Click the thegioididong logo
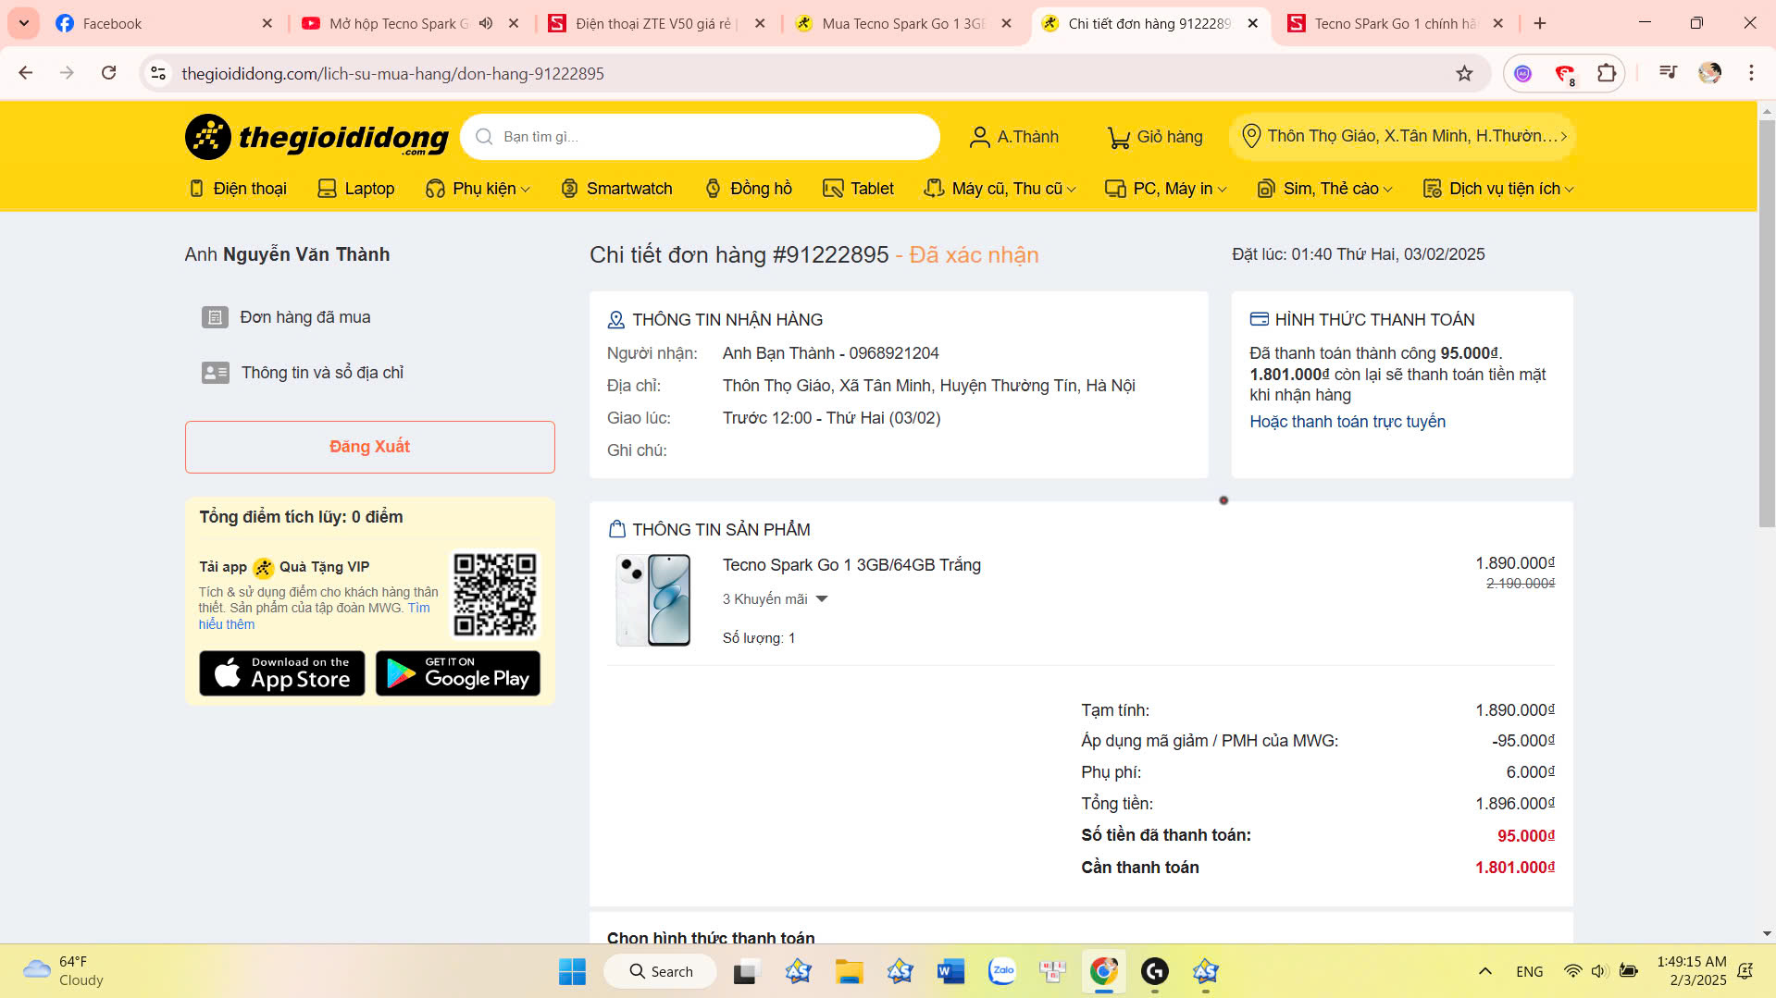Screen dimensions: 1776x998 pos(317,137)
